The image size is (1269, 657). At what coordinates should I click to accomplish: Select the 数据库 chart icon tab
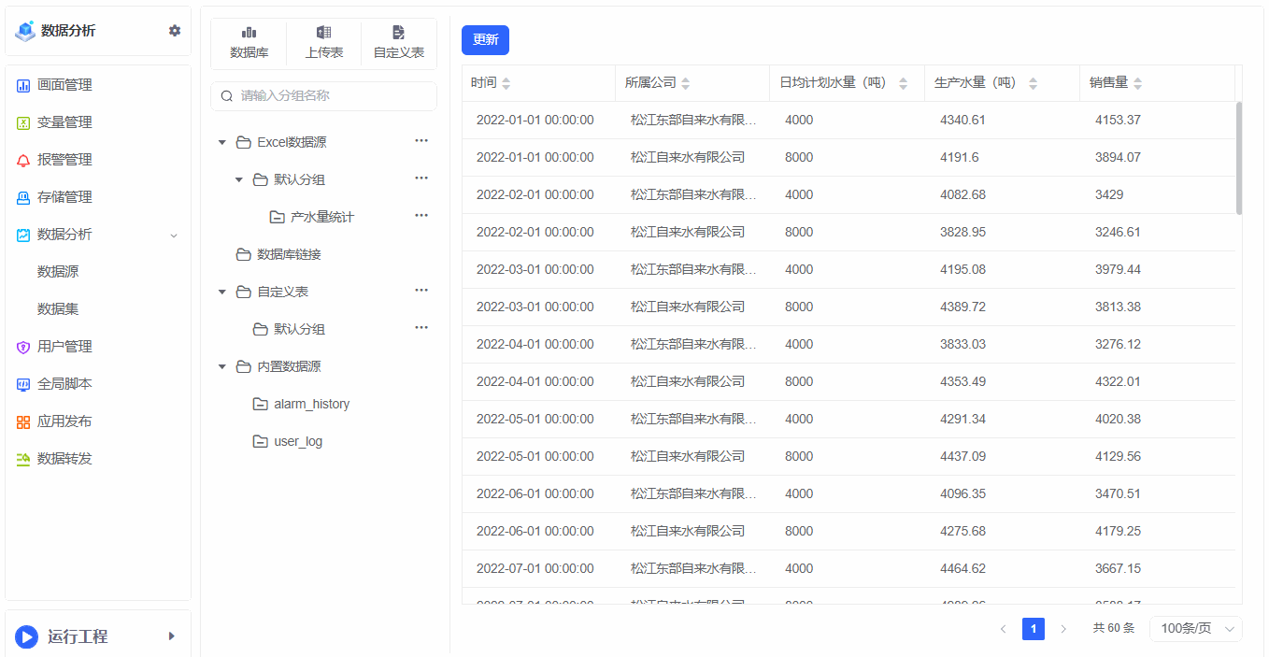(249, 34)
